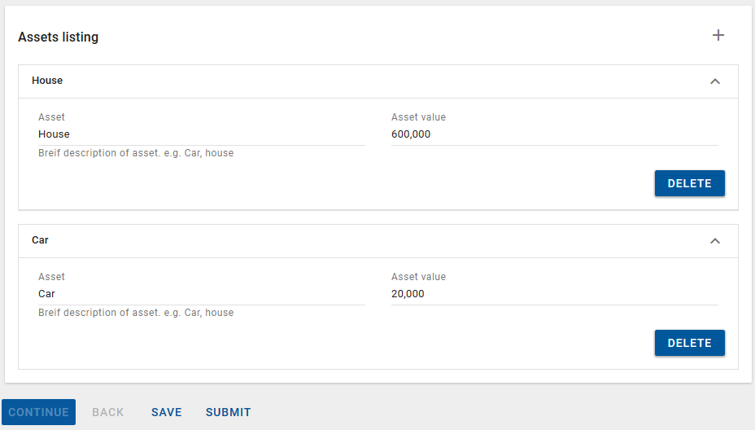
Task: Click the Assets listing heading
Action: click(x=58, y=37)
